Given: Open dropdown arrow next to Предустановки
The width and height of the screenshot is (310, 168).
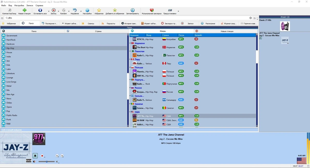Looking at the screenshot, I should tap(178, 12).
